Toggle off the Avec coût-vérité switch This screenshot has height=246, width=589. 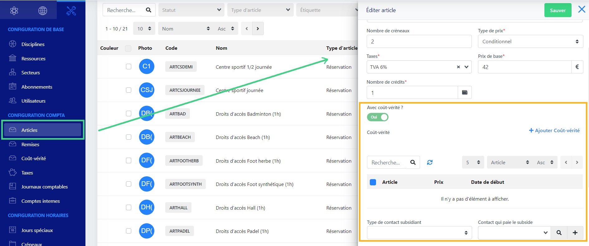[x=378, y=117]
